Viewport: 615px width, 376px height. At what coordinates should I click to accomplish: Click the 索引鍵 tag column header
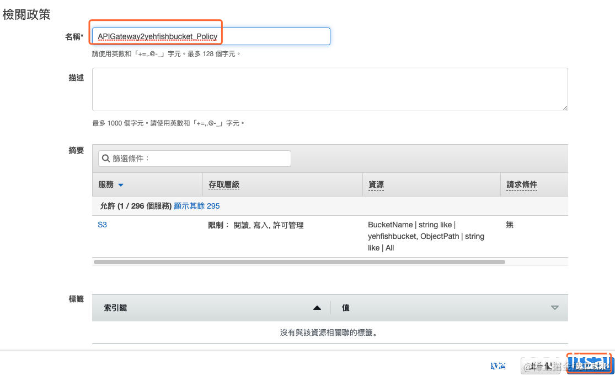(x=115, y=308)
